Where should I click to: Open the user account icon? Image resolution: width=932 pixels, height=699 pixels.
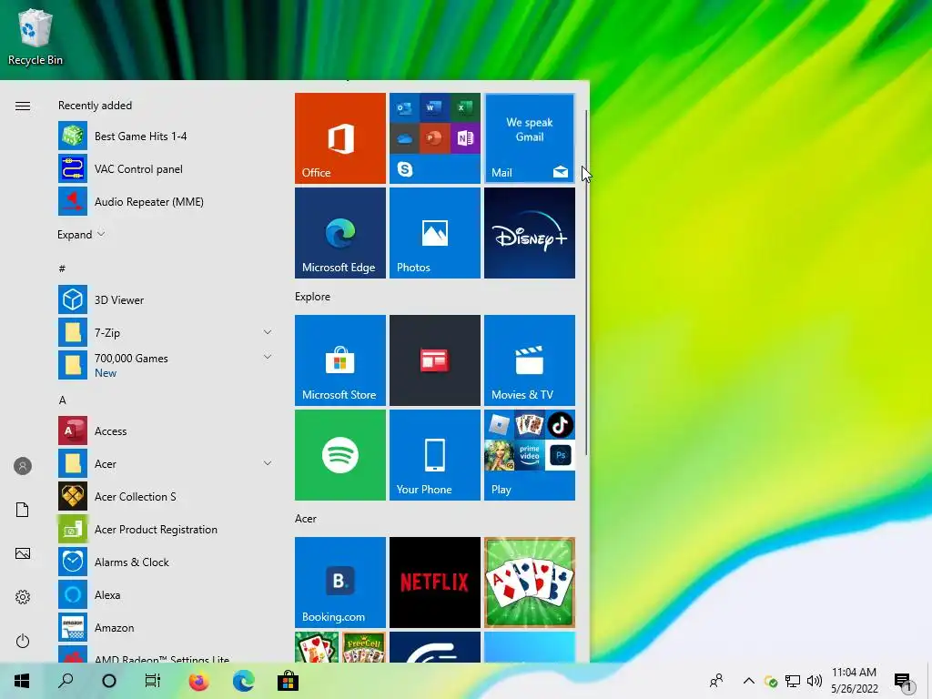[23, 466]
